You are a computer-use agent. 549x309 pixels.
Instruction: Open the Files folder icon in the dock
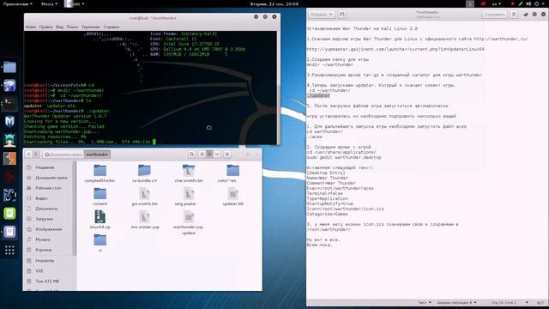point(9,67)
